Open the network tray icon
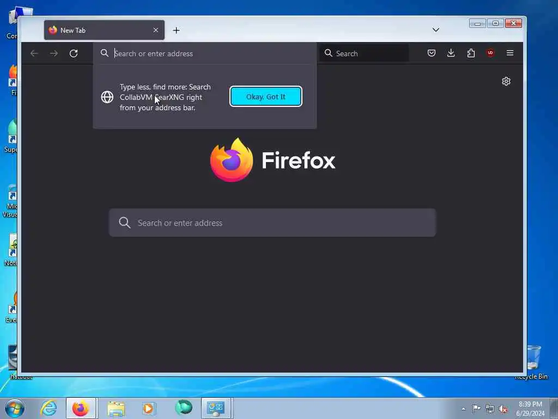This screenshot has height=419, width=558. pyautogui.click(x=490, y=409)
